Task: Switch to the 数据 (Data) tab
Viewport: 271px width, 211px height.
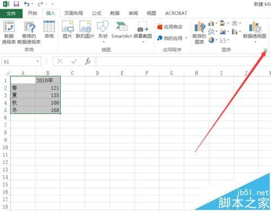Action: pos(115,13)
